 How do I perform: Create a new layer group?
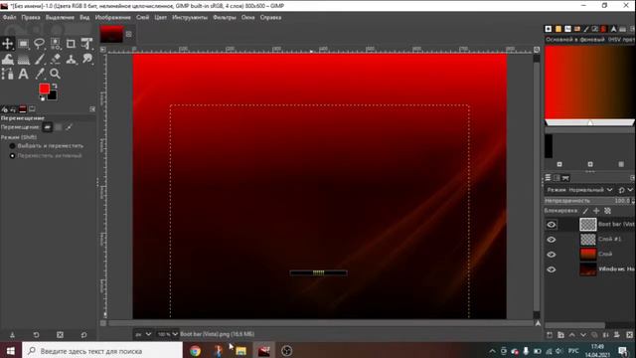[560, 335]
